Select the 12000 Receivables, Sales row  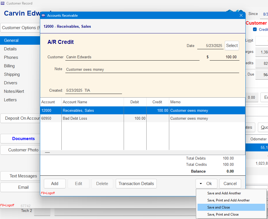point(143,111)
